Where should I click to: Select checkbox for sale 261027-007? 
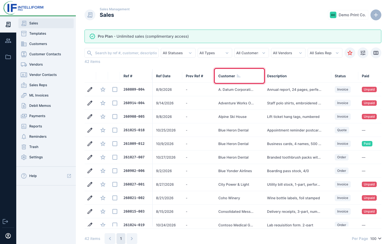point(115,157)
